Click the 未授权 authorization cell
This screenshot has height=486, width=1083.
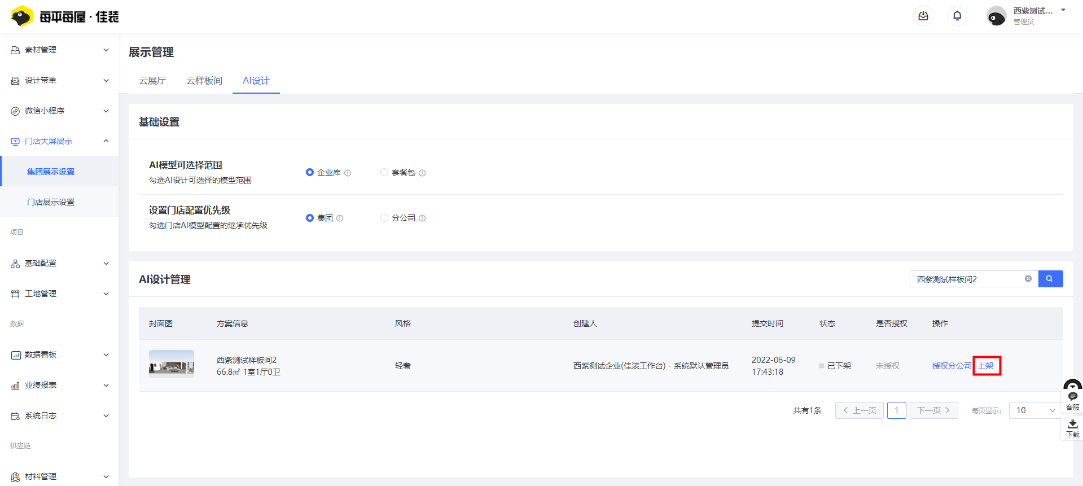888,366
